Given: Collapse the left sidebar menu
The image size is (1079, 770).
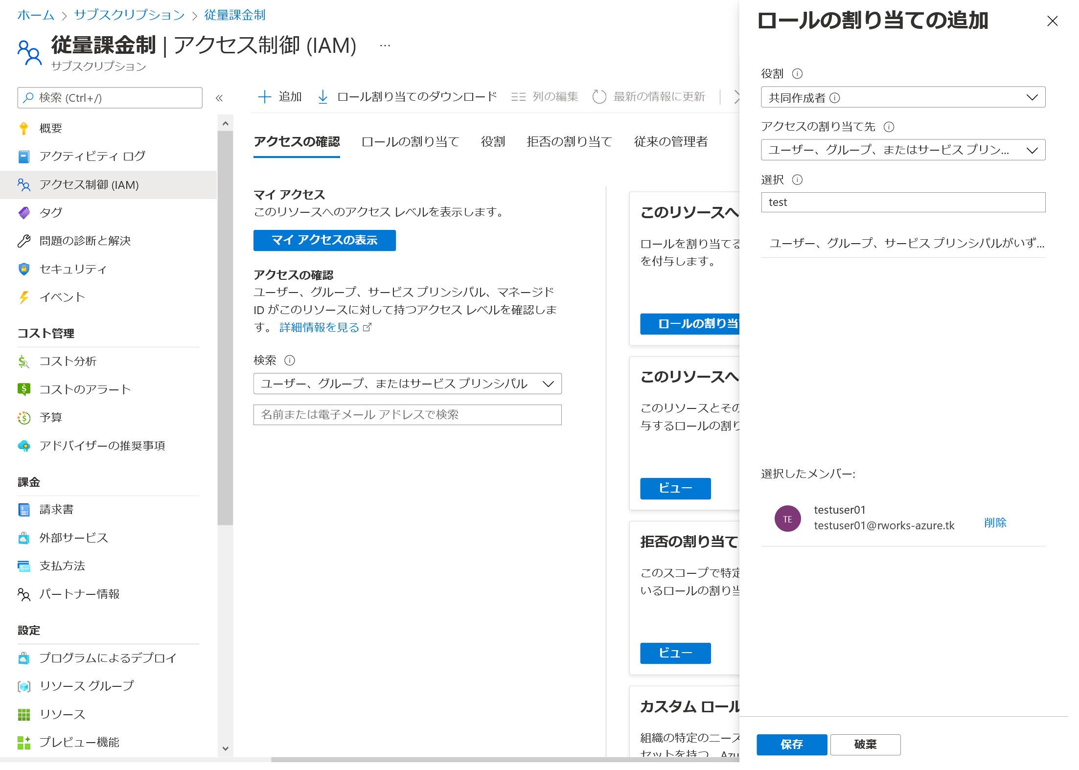Looking at the screenshot, I should 219,98.
